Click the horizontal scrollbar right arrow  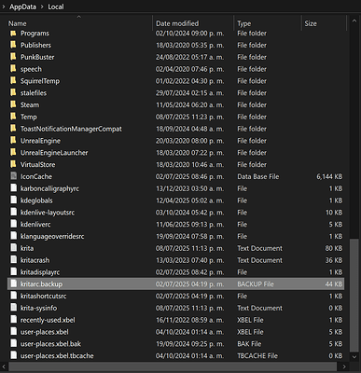point(344,366)
